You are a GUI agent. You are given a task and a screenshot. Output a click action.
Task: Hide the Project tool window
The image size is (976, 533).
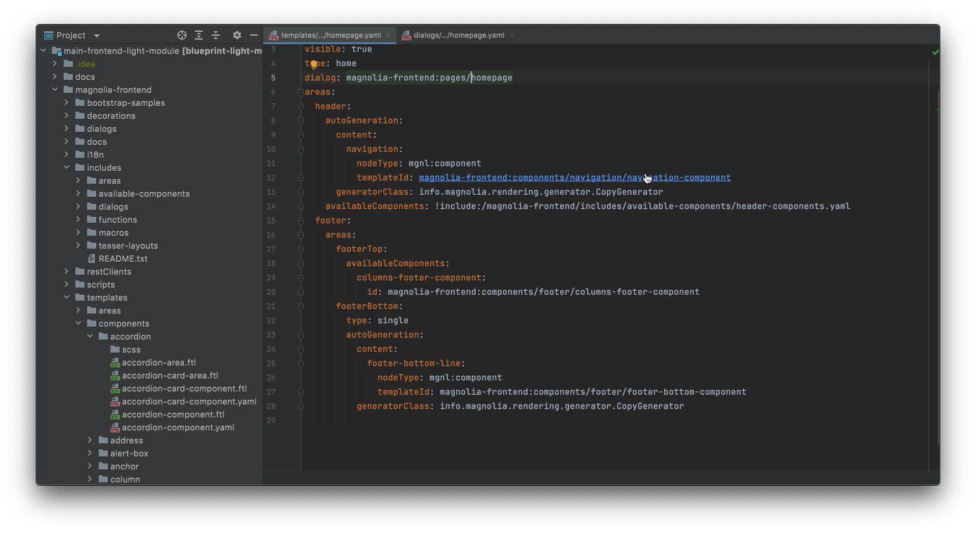pos(254,35)
